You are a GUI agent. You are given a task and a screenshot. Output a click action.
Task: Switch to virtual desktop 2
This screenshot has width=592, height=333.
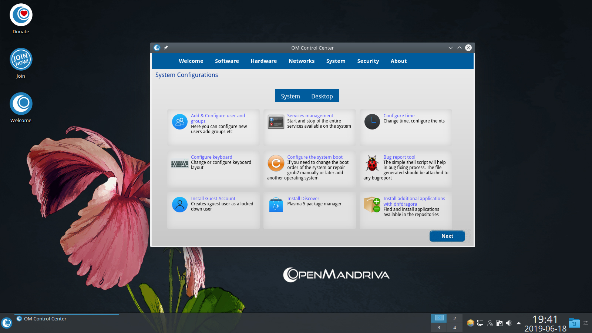[455, 318]
